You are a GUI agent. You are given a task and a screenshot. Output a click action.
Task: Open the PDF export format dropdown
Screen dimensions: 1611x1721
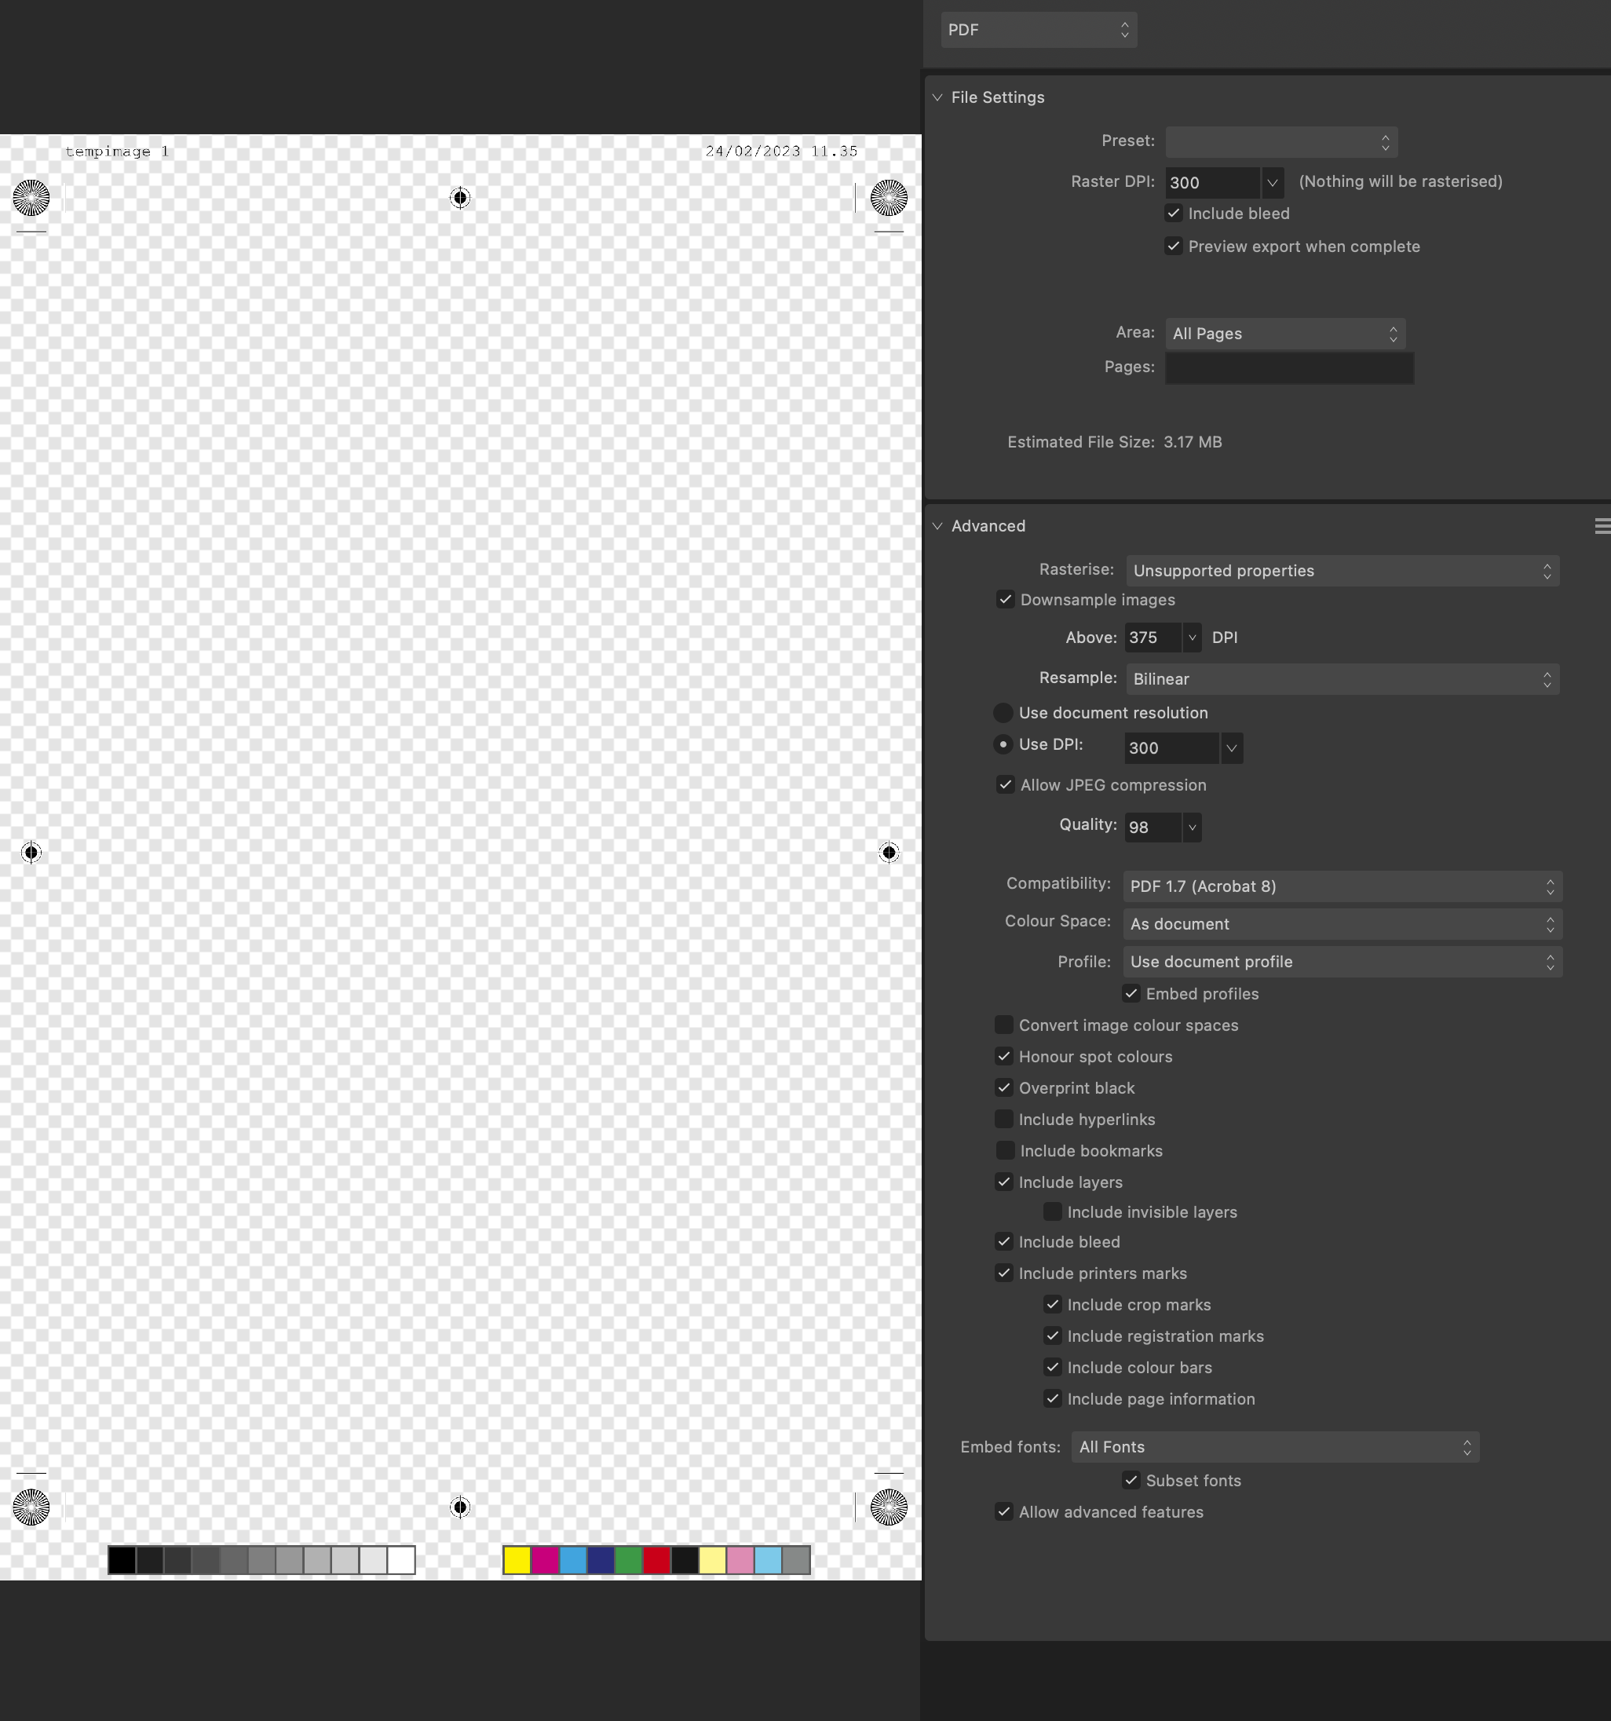1038,31
